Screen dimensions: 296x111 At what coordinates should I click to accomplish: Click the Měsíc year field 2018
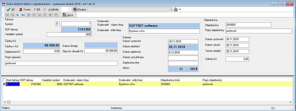coord(192,69)
